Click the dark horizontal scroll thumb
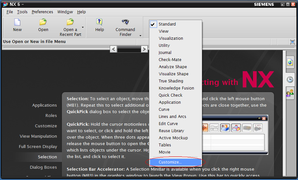 (129, 49)
